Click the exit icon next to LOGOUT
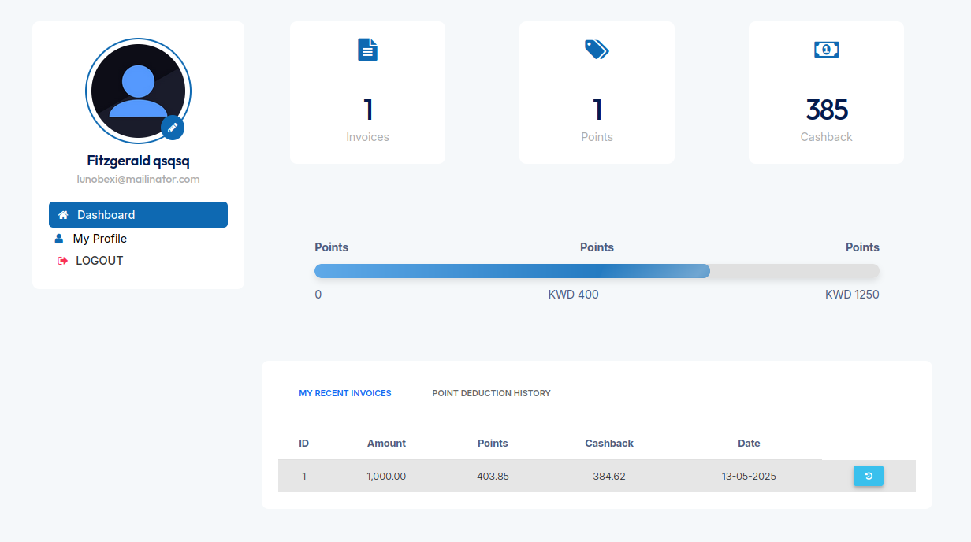 click(x=61, y=260)
